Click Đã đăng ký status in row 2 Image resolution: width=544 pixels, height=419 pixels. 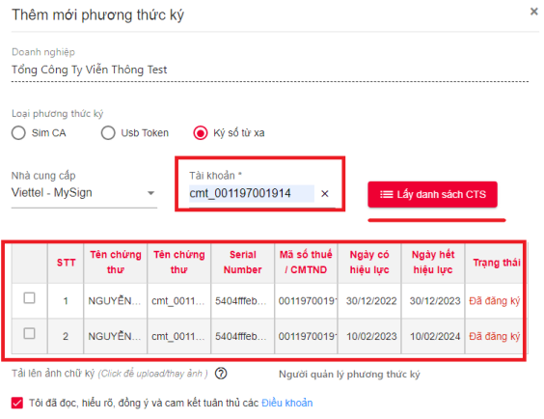click(495, 336)
